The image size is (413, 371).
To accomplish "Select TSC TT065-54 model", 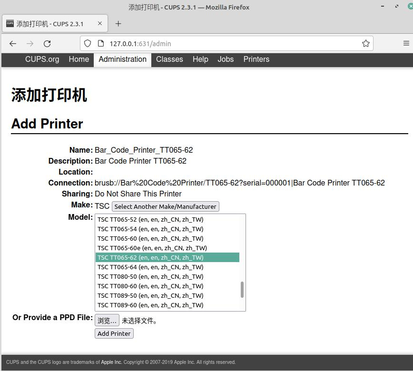I will (x=167, y=229).
